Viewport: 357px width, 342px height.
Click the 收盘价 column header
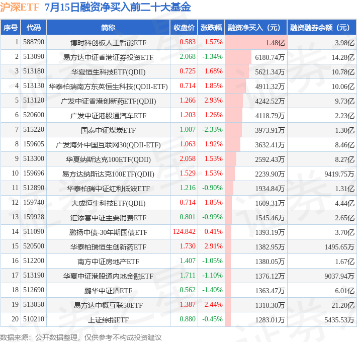coord(184,28)
